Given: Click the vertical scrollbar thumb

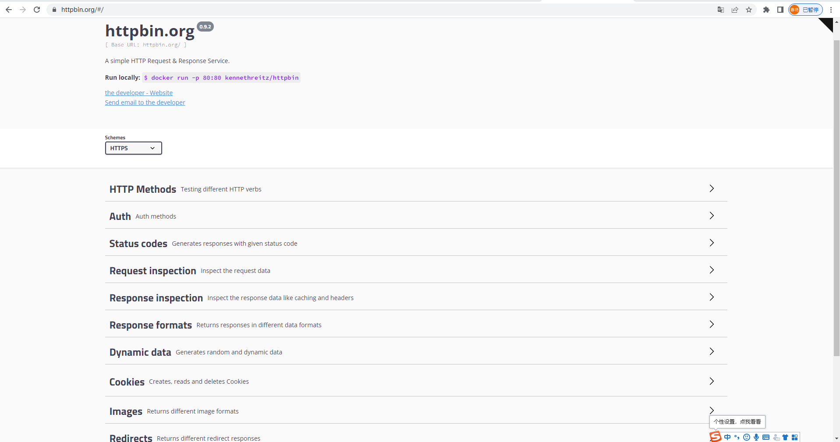Looking at the screenshot, I should pos(836,198).
